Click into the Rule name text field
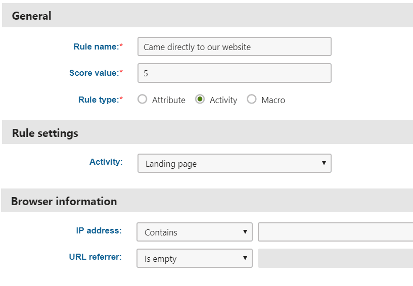This screenshot has width=413, height=286. click(235, 46)
